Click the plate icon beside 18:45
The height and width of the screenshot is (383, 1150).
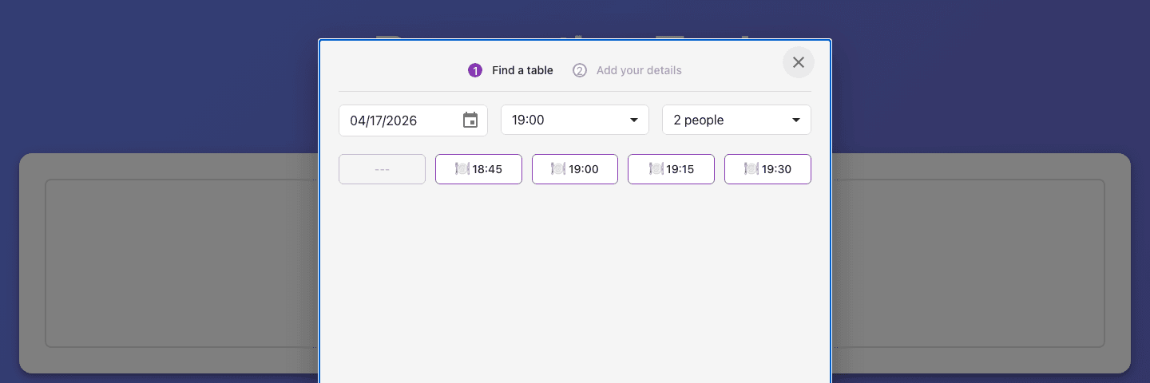(462, 169)
